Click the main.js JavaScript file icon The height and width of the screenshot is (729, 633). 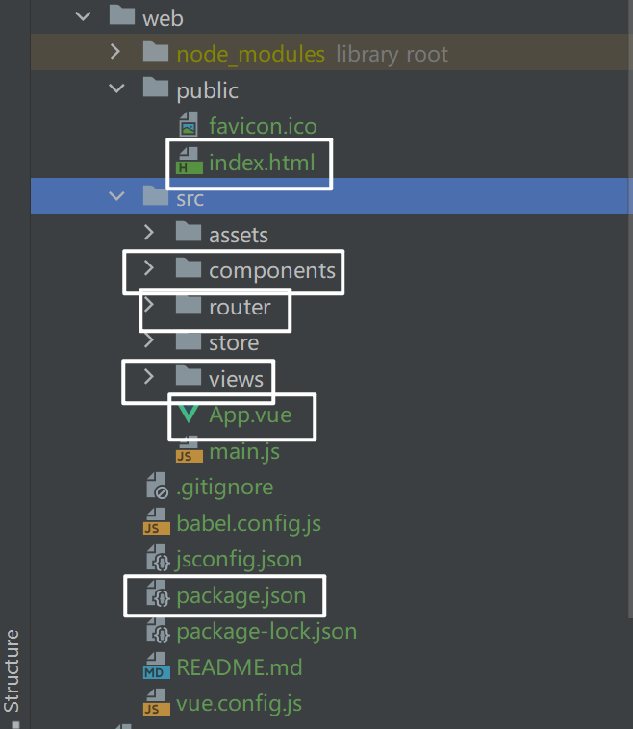(189, 451)
